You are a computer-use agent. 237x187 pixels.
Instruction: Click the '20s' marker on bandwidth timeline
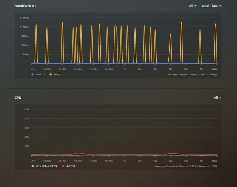click(x=186, y=69)
